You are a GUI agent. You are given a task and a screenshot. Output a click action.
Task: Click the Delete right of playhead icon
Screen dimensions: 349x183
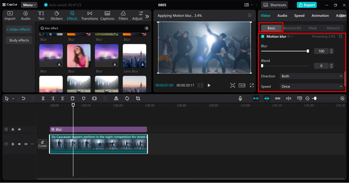63,98
